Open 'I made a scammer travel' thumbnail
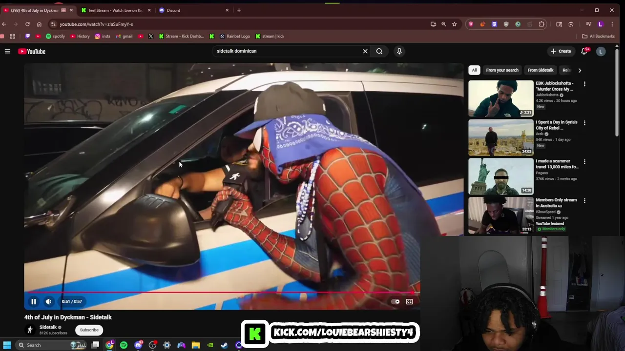625x351 pixels. point(501,176)
